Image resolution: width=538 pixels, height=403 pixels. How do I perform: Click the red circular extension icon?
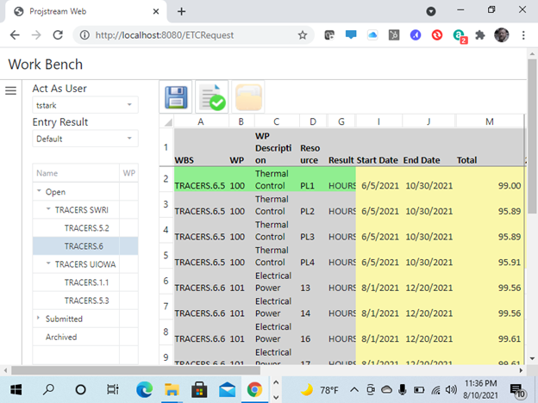(x=437, y=35)
